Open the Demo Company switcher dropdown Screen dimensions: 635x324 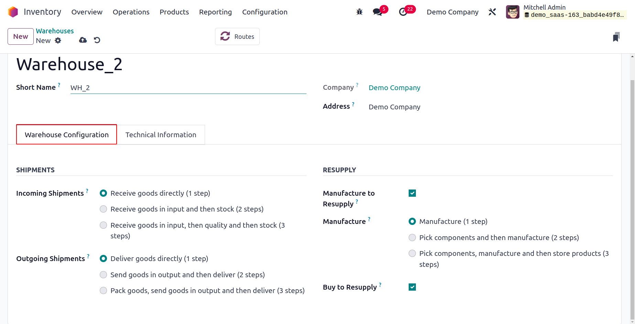tap(452, 12)
